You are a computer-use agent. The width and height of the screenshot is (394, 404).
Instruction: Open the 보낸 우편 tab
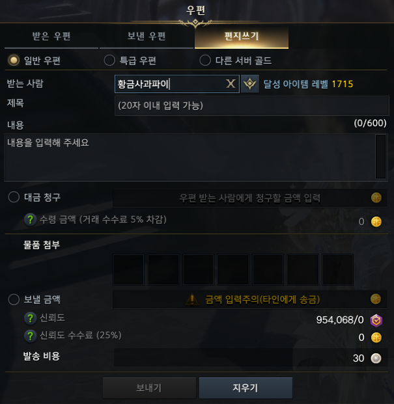coord(147,37)
